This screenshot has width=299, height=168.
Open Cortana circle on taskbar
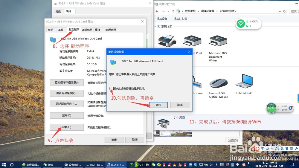point(12,165)
